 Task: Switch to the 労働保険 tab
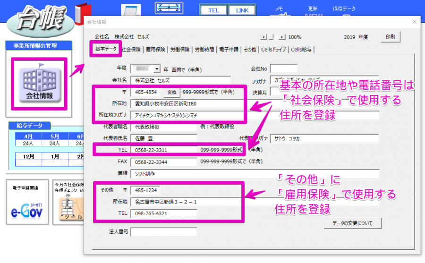click(180, 50)
